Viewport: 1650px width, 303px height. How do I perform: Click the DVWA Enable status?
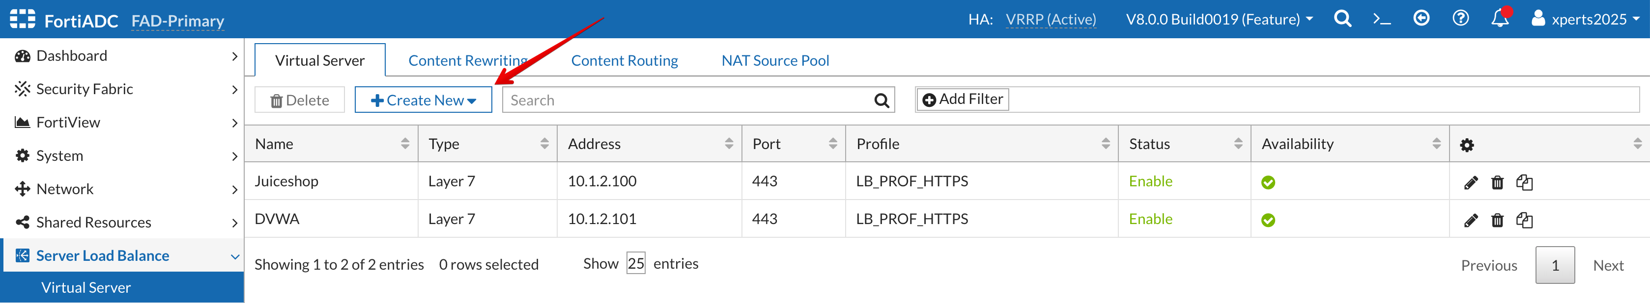(x=1150, y=219)
